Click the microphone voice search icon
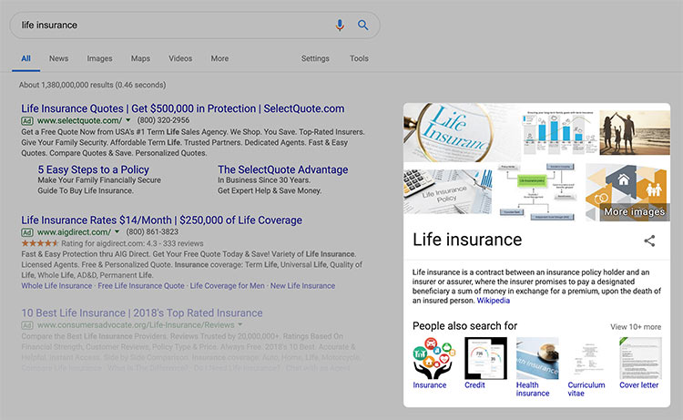This screenshot has height=420, width=683. coord(340,26)
